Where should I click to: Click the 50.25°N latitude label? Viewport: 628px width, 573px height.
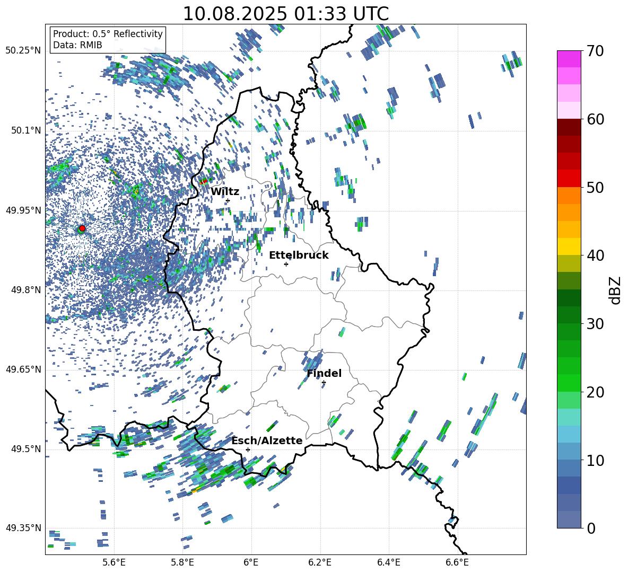23,51
